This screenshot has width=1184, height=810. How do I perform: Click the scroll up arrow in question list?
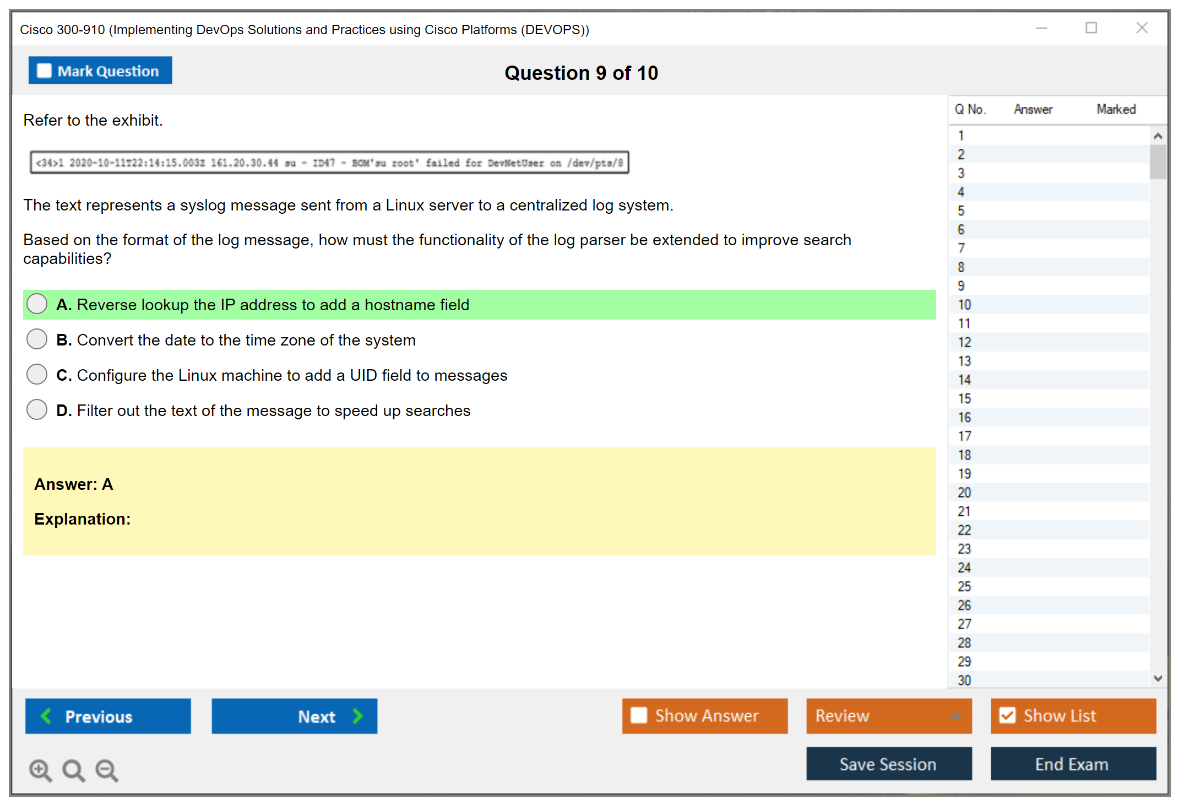[1158, 136]
